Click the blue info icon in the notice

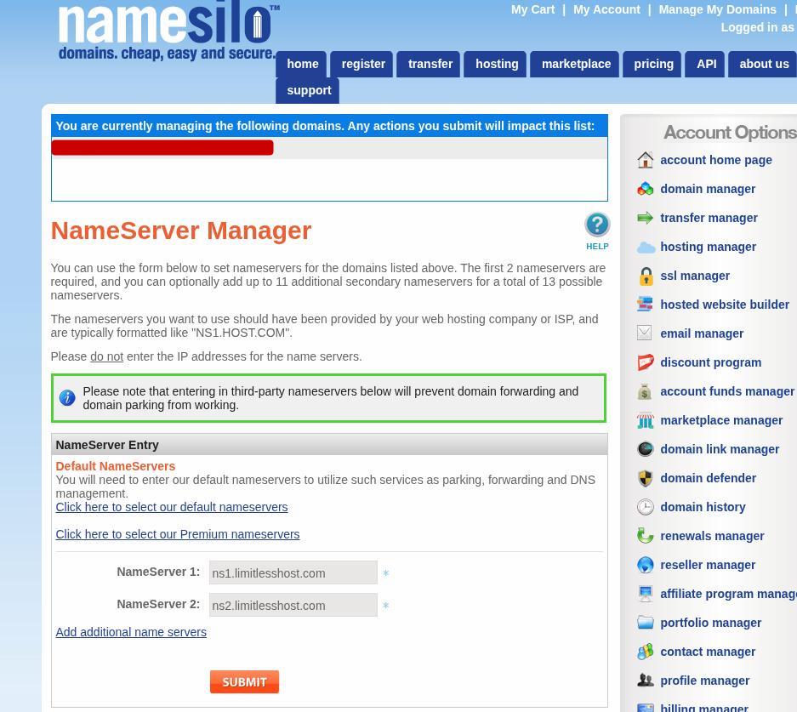(x=67, y=397)
